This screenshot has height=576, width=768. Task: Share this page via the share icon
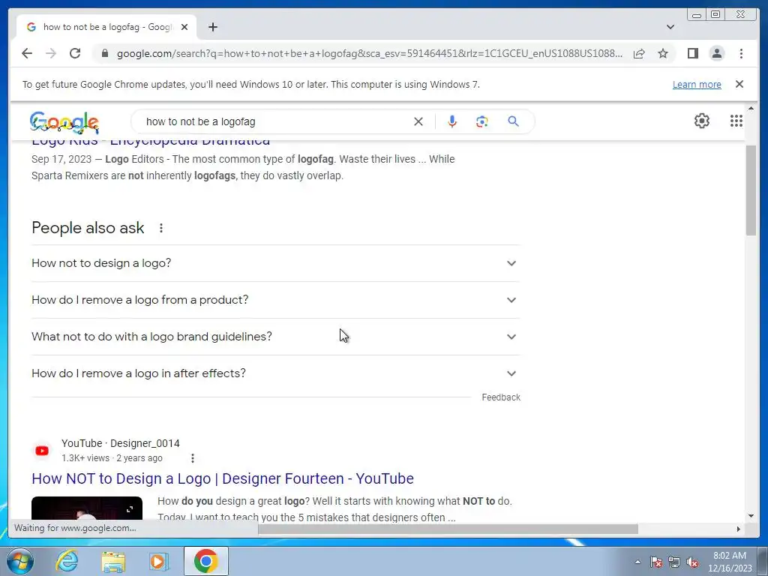[639, 53]
